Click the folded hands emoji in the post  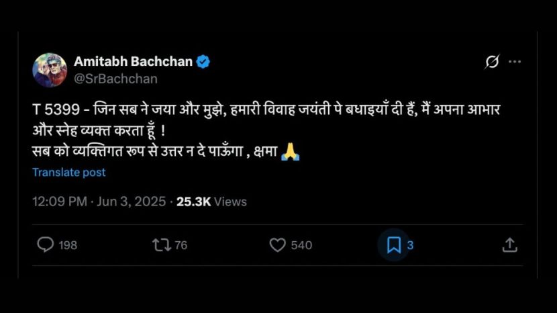(x=290, y=152)
